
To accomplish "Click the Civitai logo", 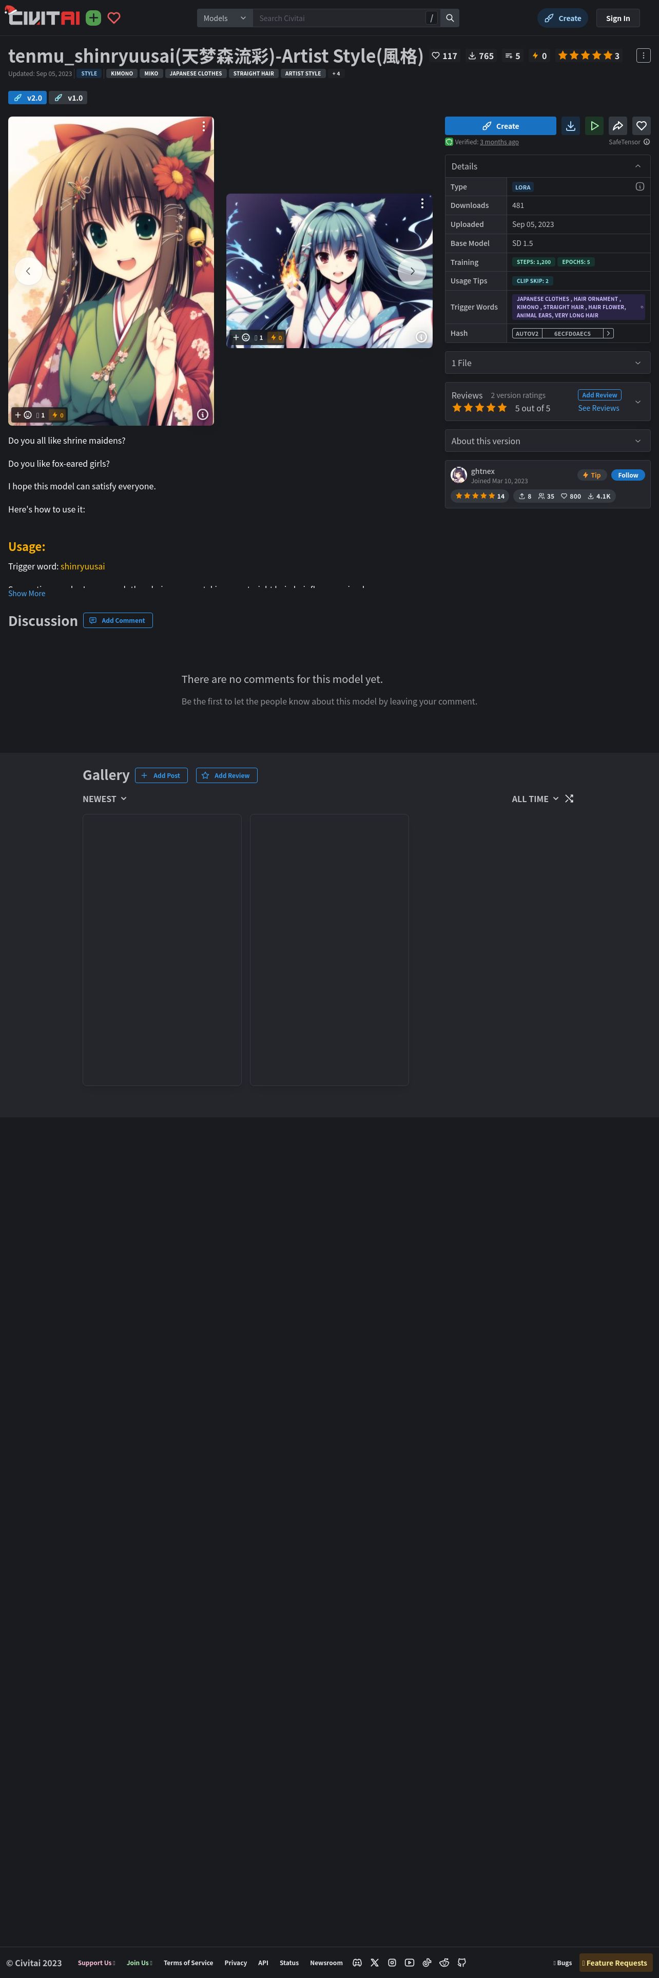I will (43, 16).
